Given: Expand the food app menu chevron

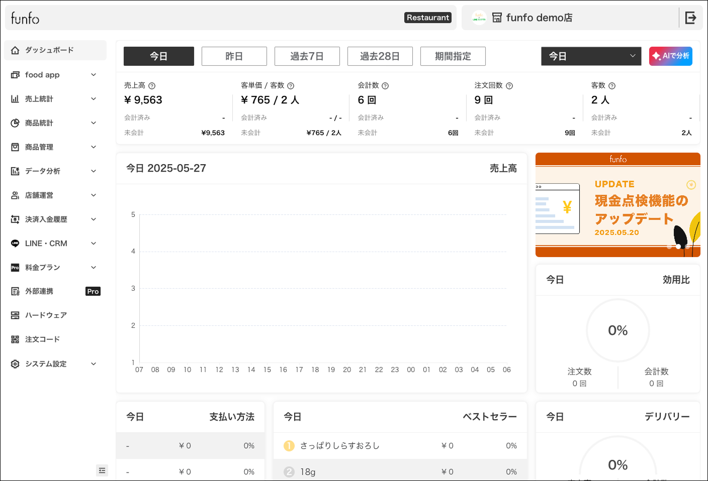Looking at the screenshot, I should click(x=94, y=75).
